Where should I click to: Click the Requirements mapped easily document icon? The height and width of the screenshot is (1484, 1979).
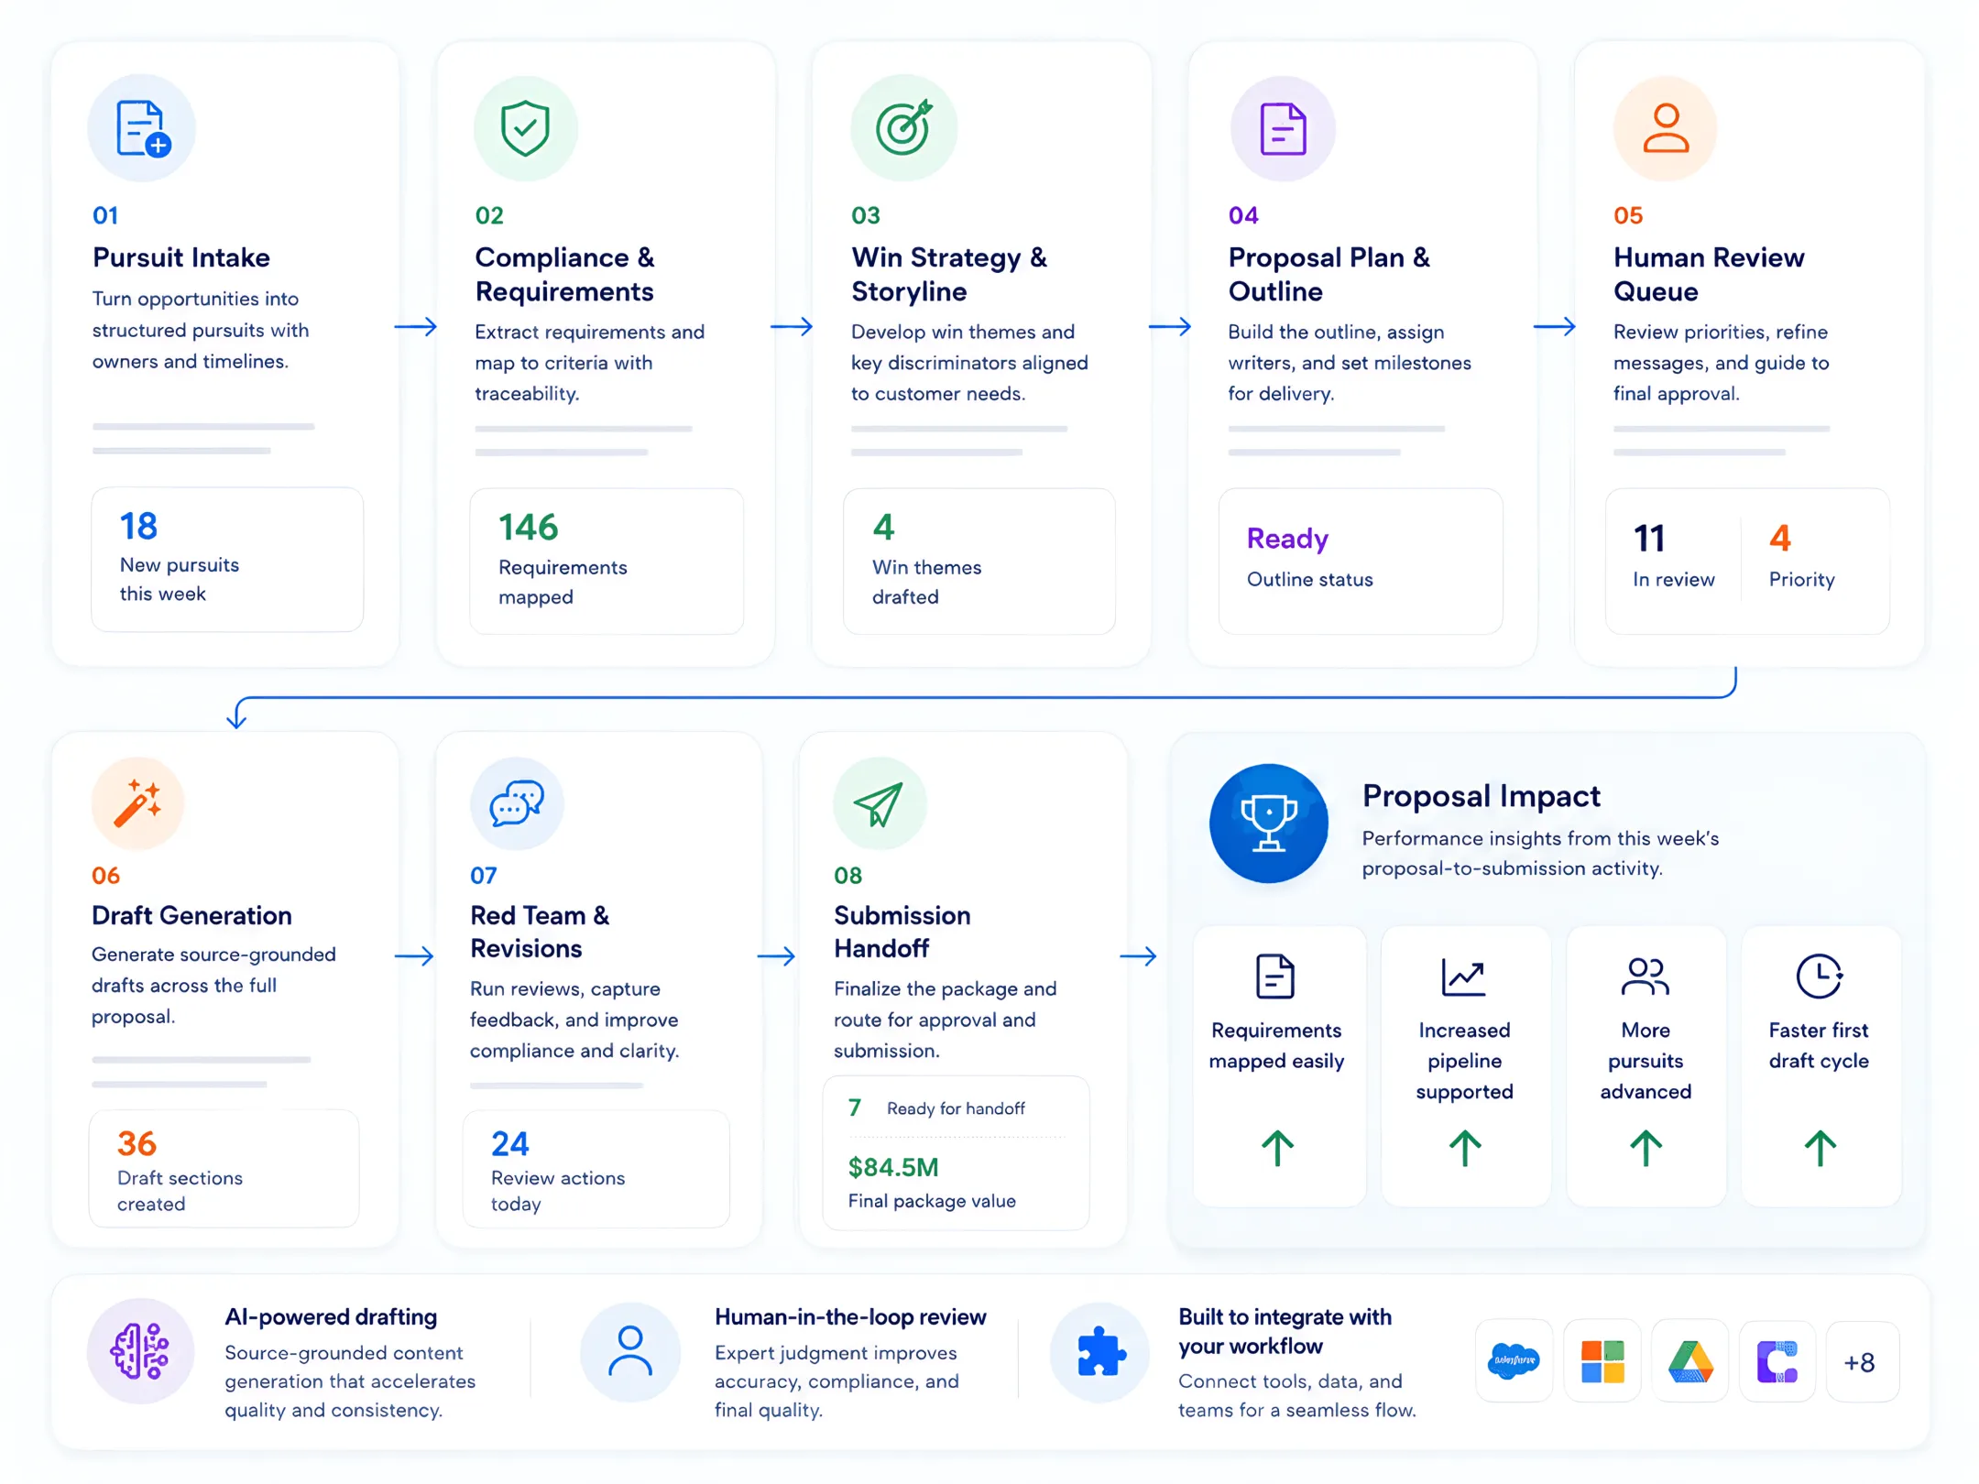click(1274, 977)
